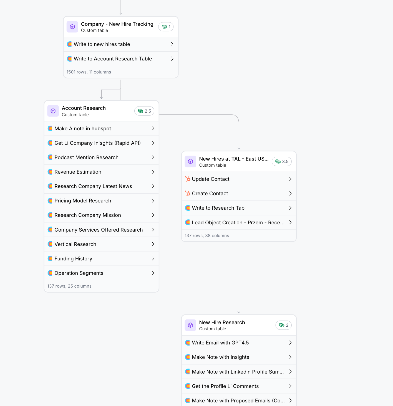Image resolution: width=393 pixels, height=406 pixels.
Task: Expand chevron for Make Note with Linkedin Profile
Action: coord(290,372)
